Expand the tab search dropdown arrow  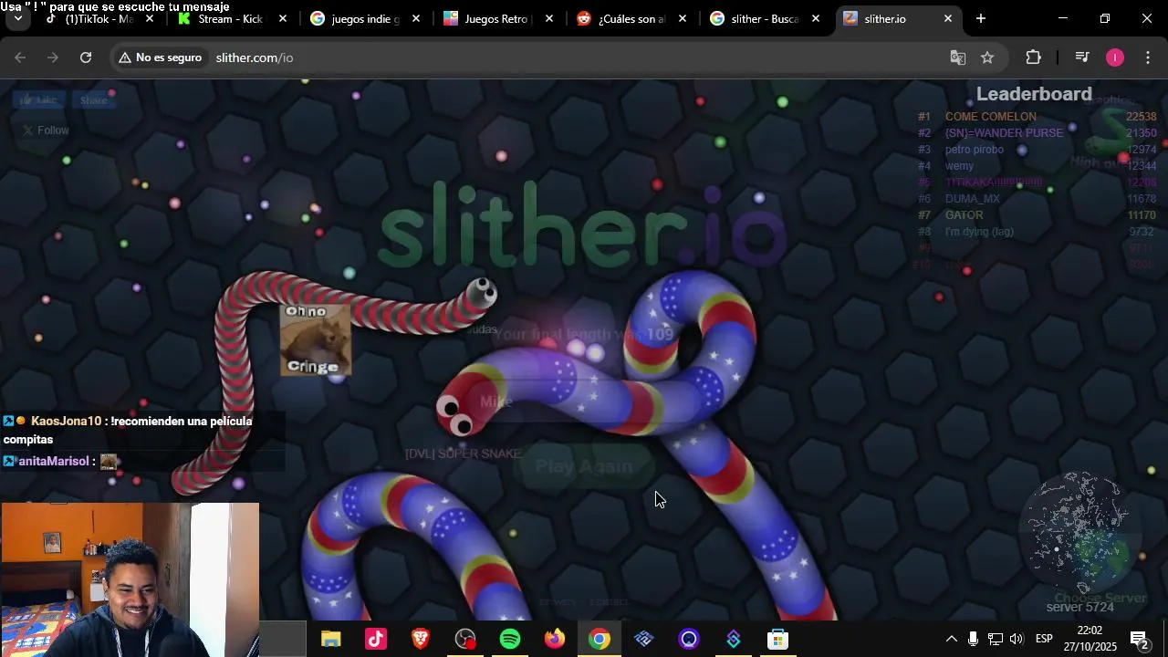point(17,18)
